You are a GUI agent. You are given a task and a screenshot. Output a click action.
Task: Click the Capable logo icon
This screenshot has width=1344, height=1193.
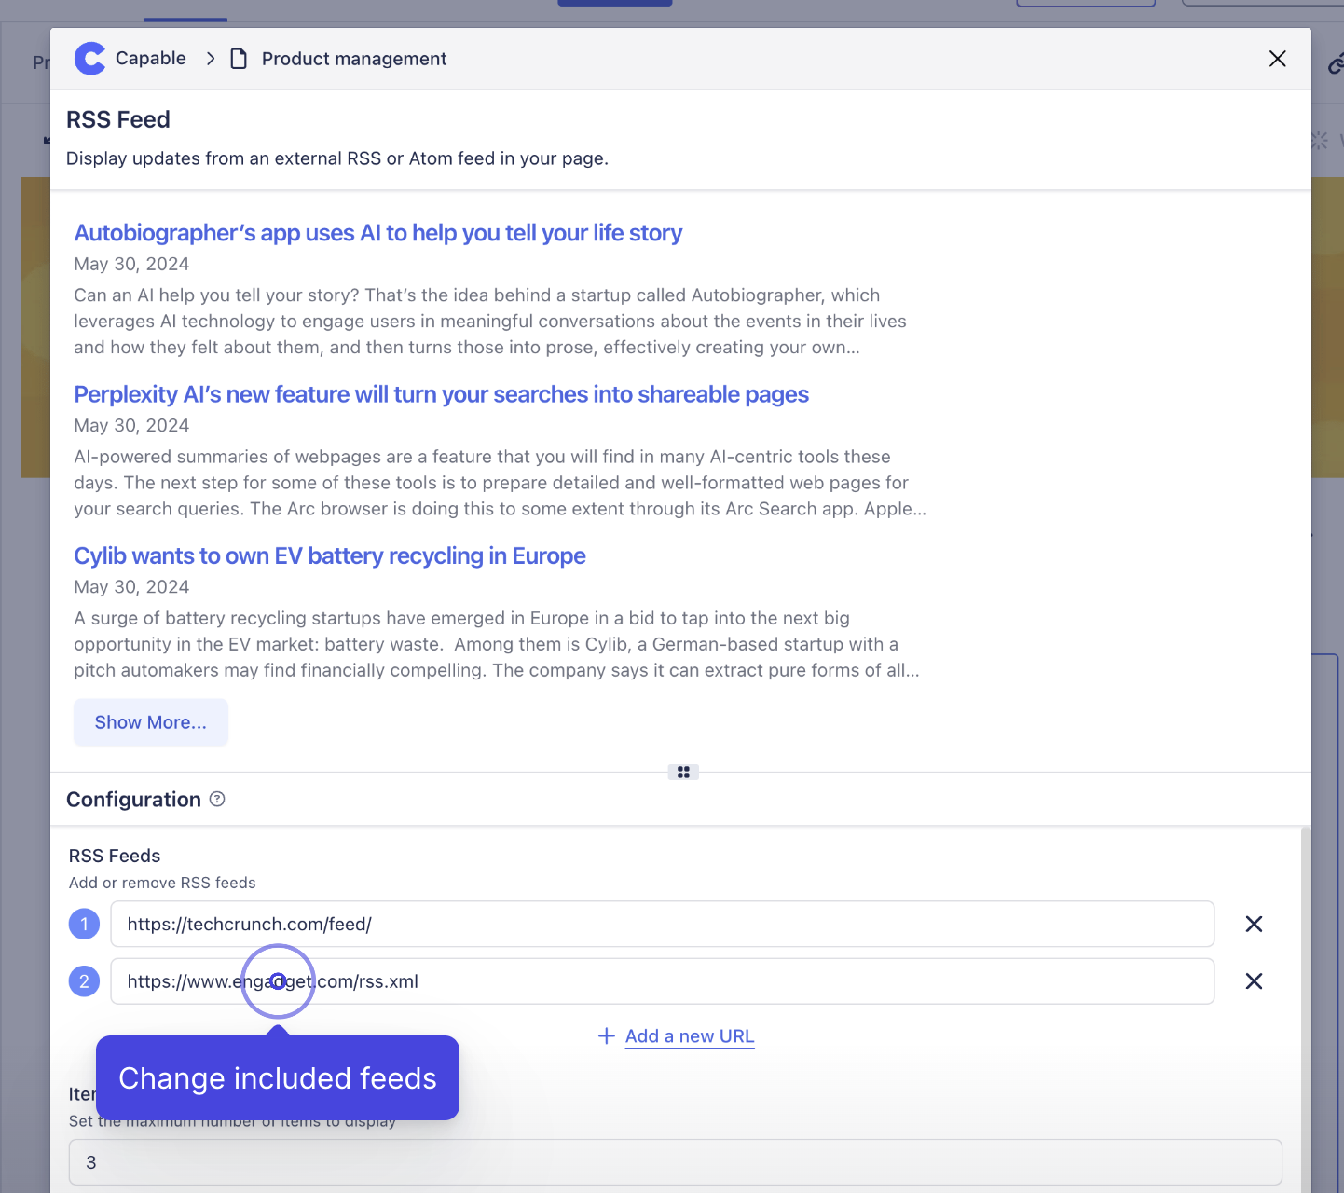(x=89, y=59)
